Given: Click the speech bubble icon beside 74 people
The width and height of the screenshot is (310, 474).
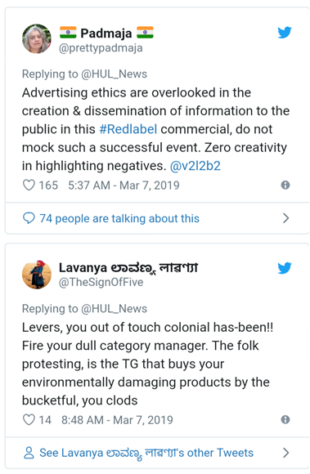Looking at the screenshot, I should 29,218.
